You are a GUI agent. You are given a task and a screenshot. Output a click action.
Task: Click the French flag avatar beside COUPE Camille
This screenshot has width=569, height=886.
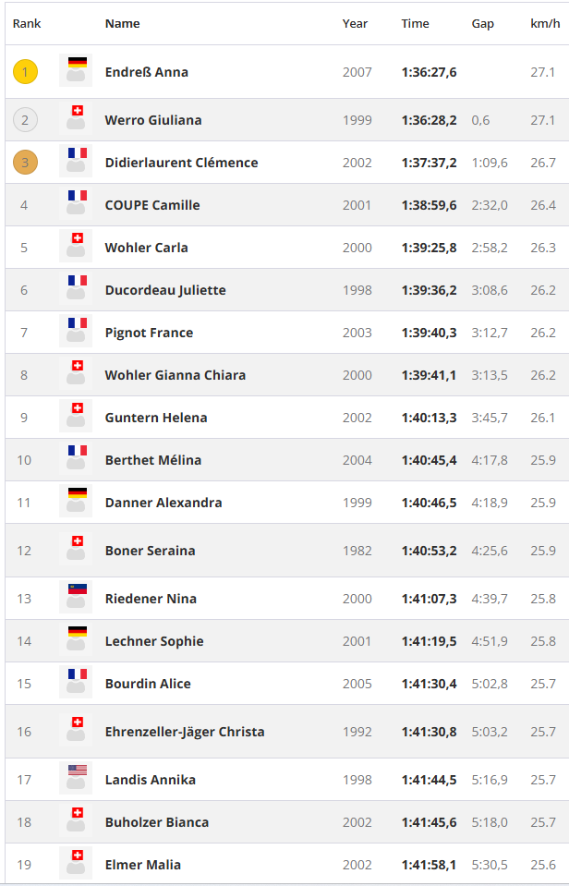tap(76, 204)
